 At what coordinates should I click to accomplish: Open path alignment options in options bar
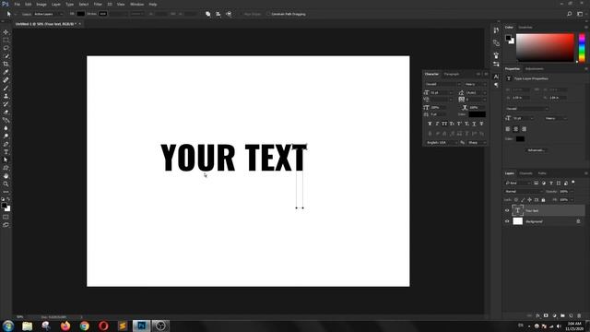[218, 14]
